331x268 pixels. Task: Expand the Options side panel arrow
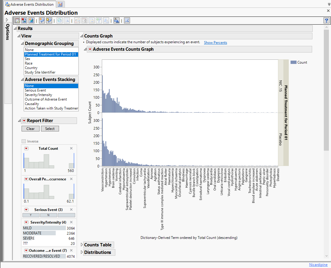[7, 20]
